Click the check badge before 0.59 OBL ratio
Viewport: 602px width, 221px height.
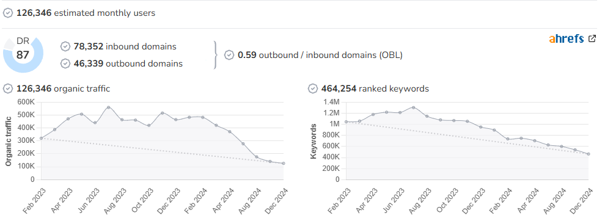(x=229, y=55)
